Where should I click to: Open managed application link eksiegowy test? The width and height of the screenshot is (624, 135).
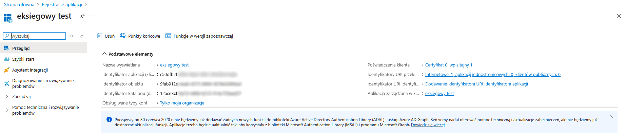coord(440,93)
